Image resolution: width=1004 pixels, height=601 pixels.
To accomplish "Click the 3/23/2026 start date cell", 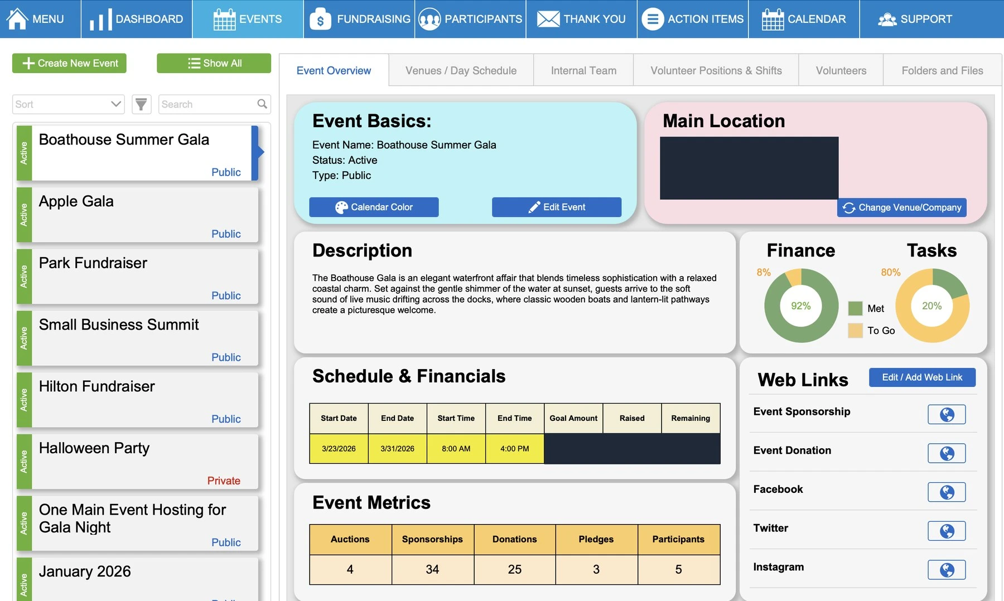I will [x=339, y=448].
